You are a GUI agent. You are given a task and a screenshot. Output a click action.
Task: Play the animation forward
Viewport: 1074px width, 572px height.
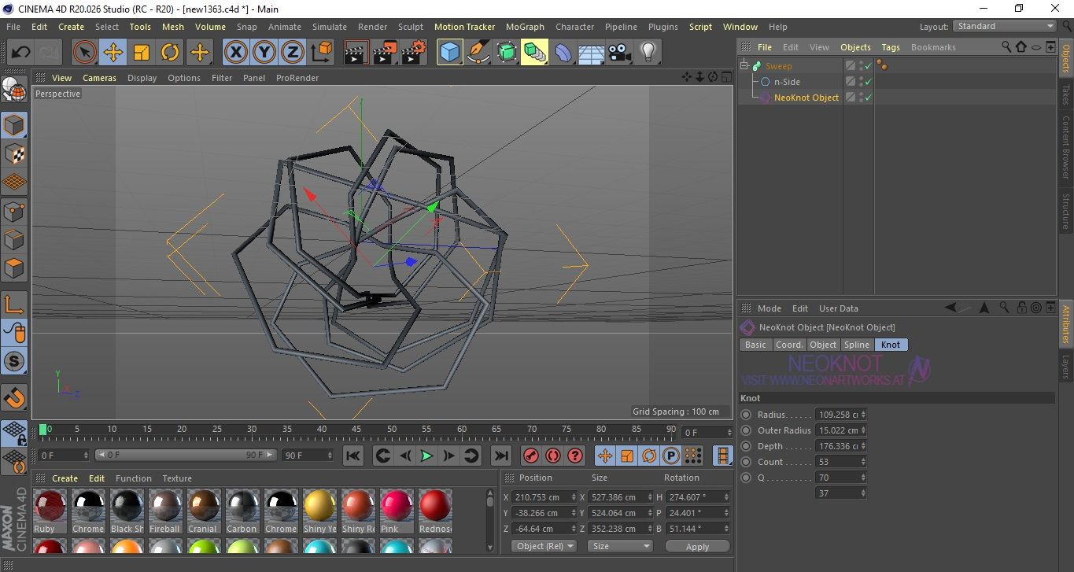click(426, 456)
